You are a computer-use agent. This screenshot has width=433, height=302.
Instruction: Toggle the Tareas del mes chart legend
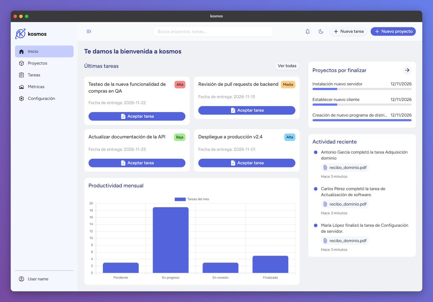point(192,199)
